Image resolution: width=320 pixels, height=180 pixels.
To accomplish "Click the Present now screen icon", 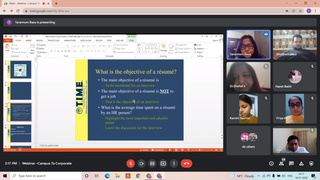I will click(163, 163).
